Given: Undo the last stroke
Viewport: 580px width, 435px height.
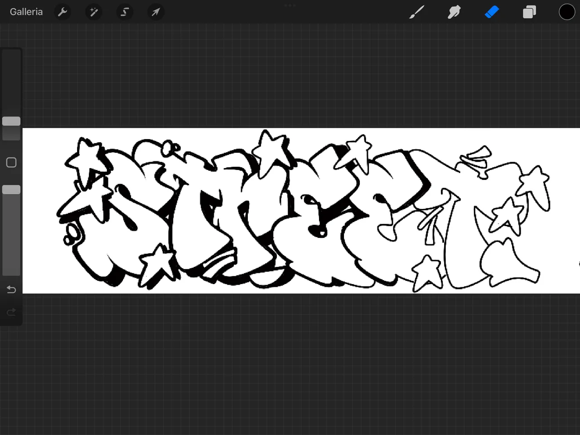Looking at the screenshot, I should [11, 289].
